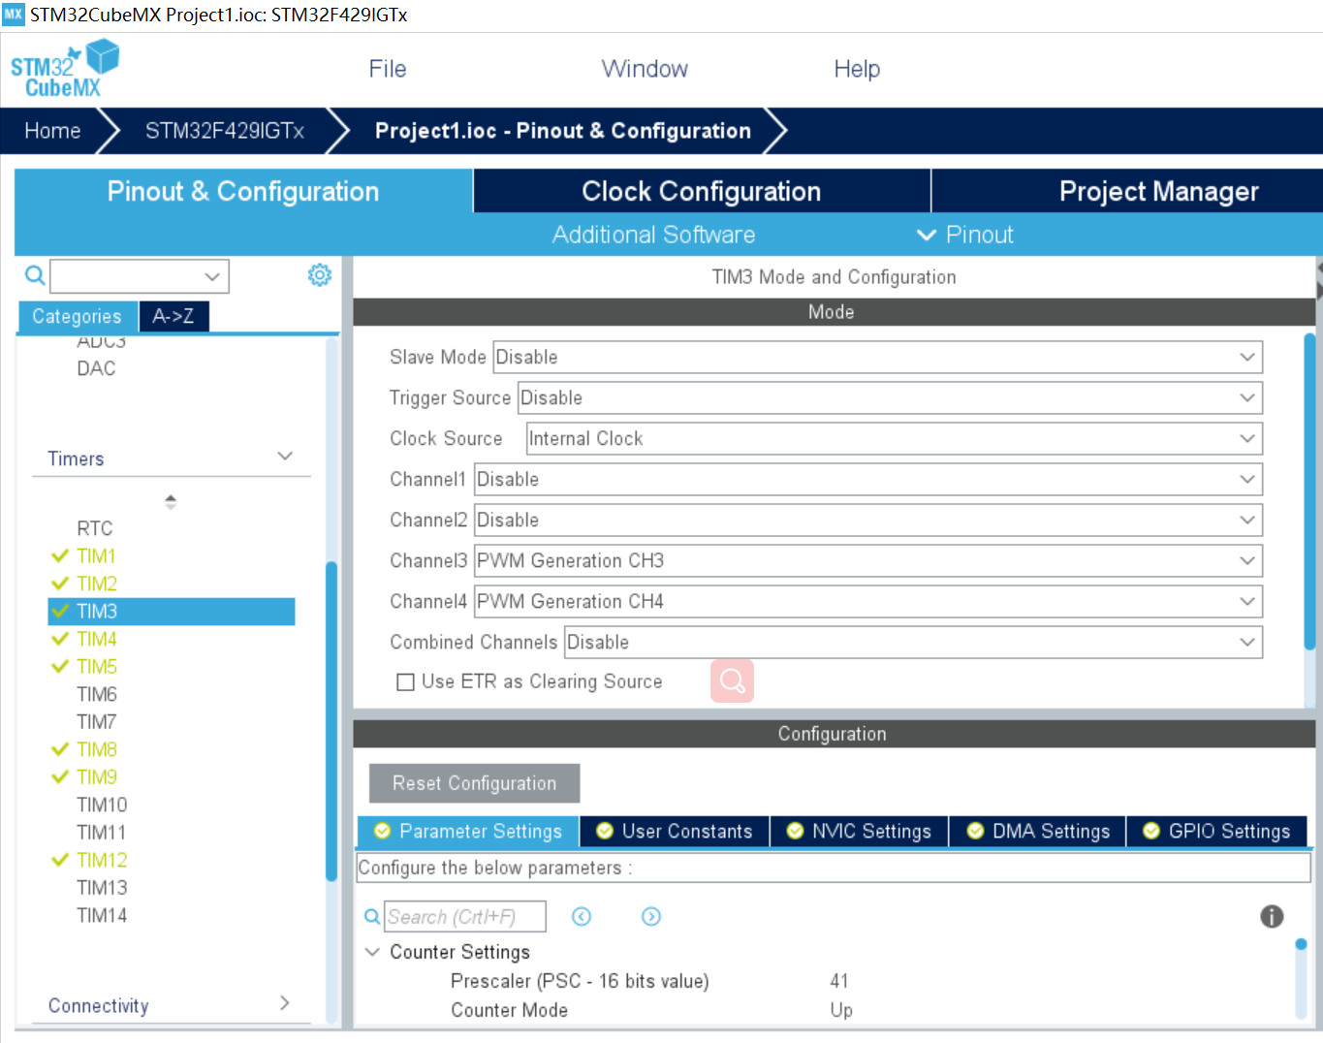Go to previous search result arrow
Viewport: 1323px width, 1043px height.
click(x=582, y=916)
